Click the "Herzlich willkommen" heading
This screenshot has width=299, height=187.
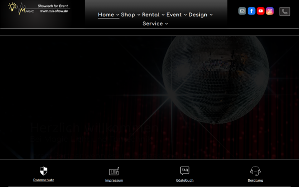click(94, 128)
